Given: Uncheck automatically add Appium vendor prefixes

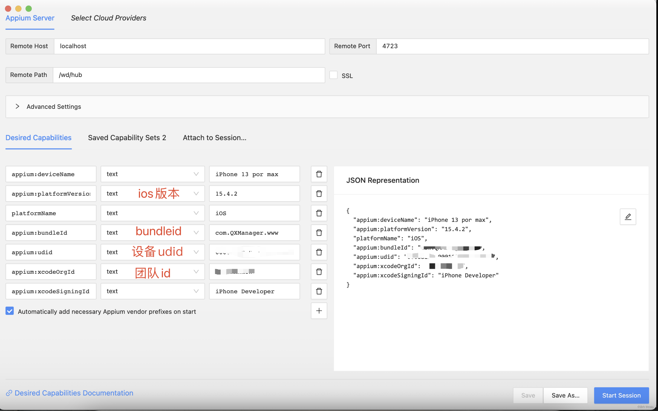Looking at the screenshot, I should (x=10, y=311).
